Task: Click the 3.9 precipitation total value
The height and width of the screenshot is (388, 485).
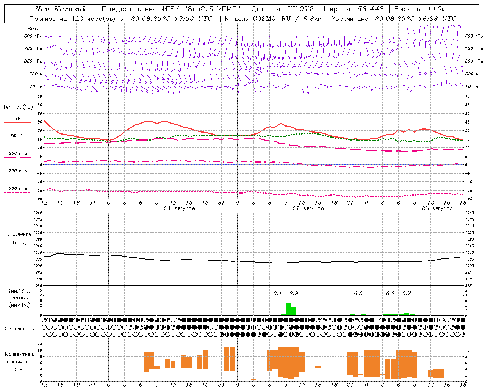Action: 294,293
